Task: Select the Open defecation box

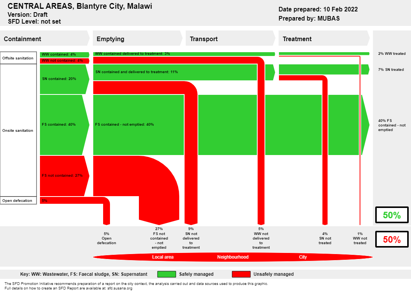Action: click(18, 200)
